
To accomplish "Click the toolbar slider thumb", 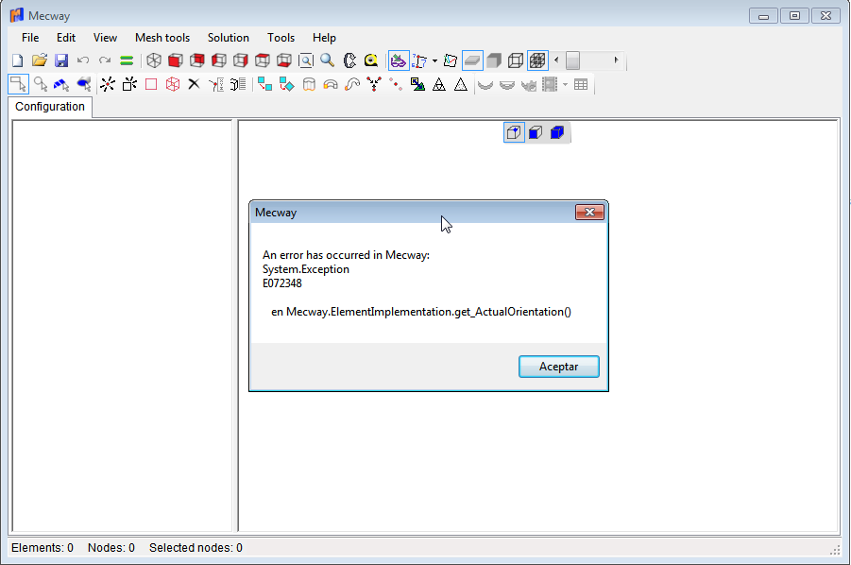I will pos(572,60).
